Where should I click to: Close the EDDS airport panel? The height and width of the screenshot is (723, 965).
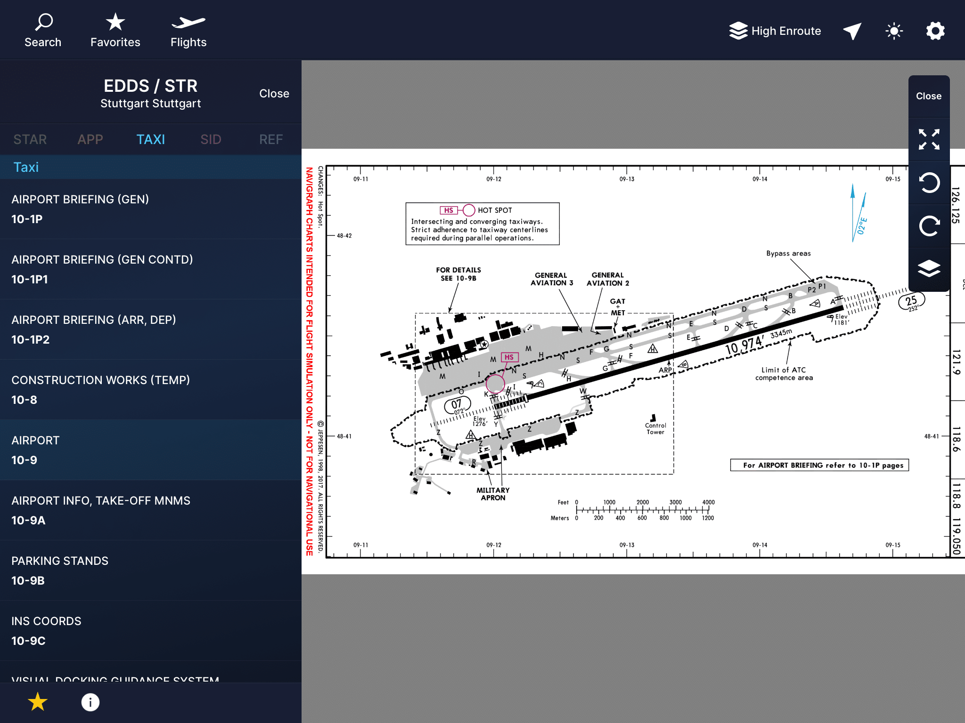coord(274,93)
